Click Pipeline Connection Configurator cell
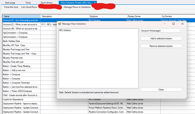Viewport: 195px width, 114px height. pos(107,112)
